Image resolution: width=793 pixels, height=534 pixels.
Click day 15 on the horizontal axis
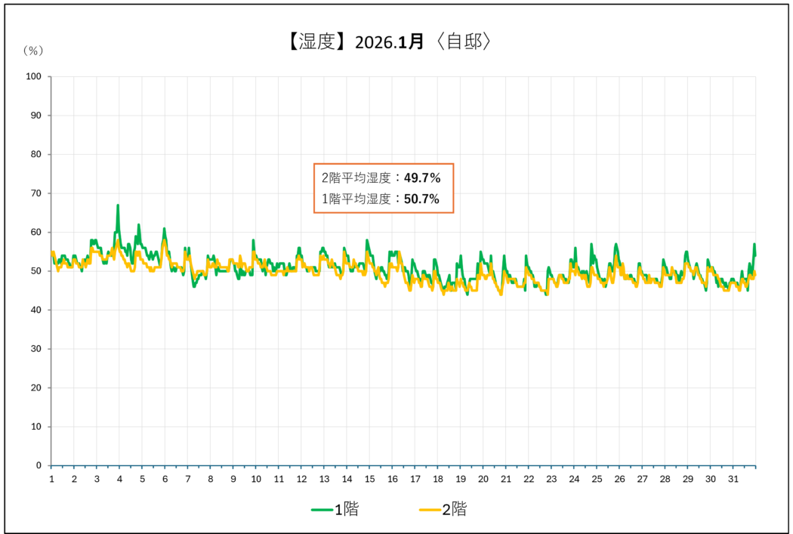pos(369,480)
